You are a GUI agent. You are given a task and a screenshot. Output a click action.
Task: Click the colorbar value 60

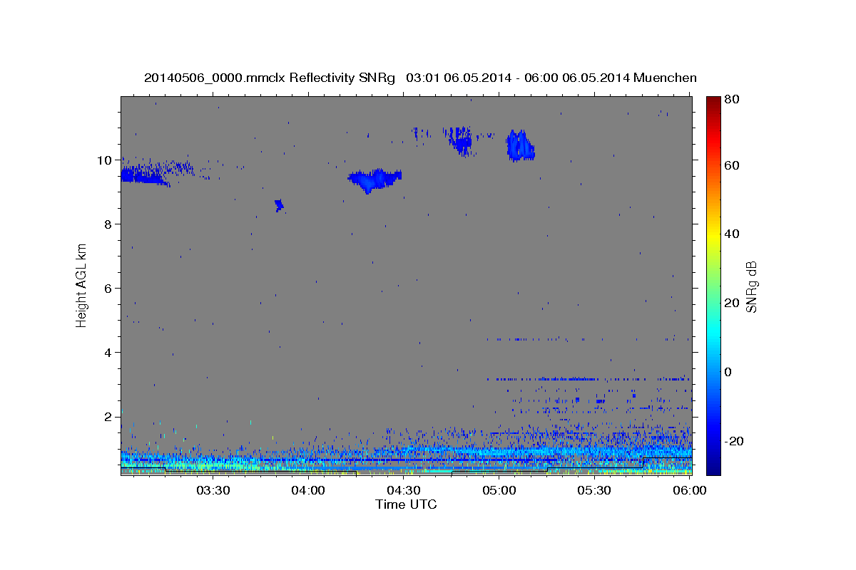pyautogui.click(x=731, y=165)
